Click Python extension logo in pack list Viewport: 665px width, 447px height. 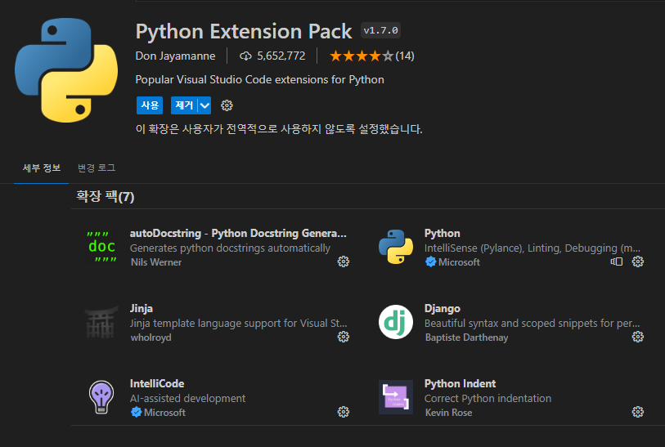coord(396,247)
